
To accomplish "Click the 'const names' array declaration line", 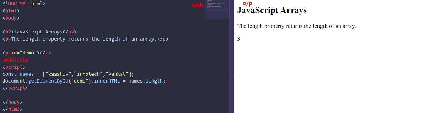I will 68,74.
